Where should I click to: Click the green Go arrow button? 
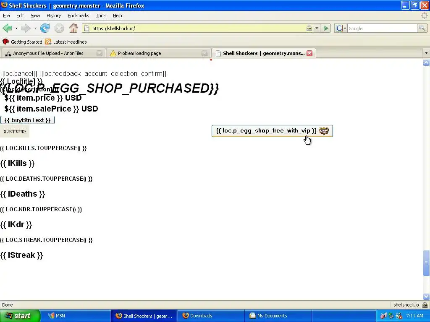tap(326, 28)
